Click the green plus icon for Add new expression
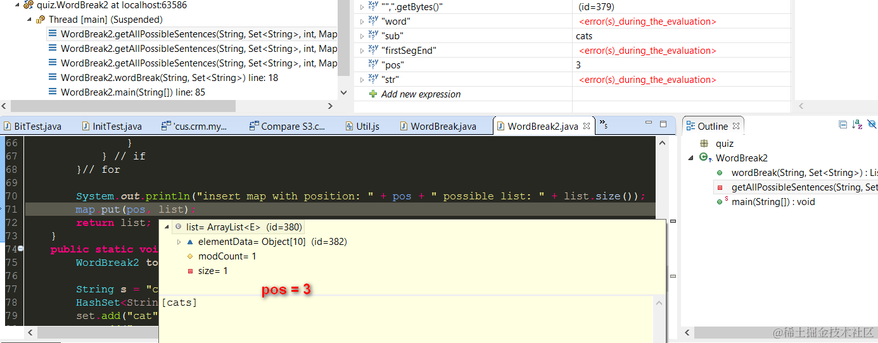The width and height of the screenshot is (878, 343). point(373,94)
